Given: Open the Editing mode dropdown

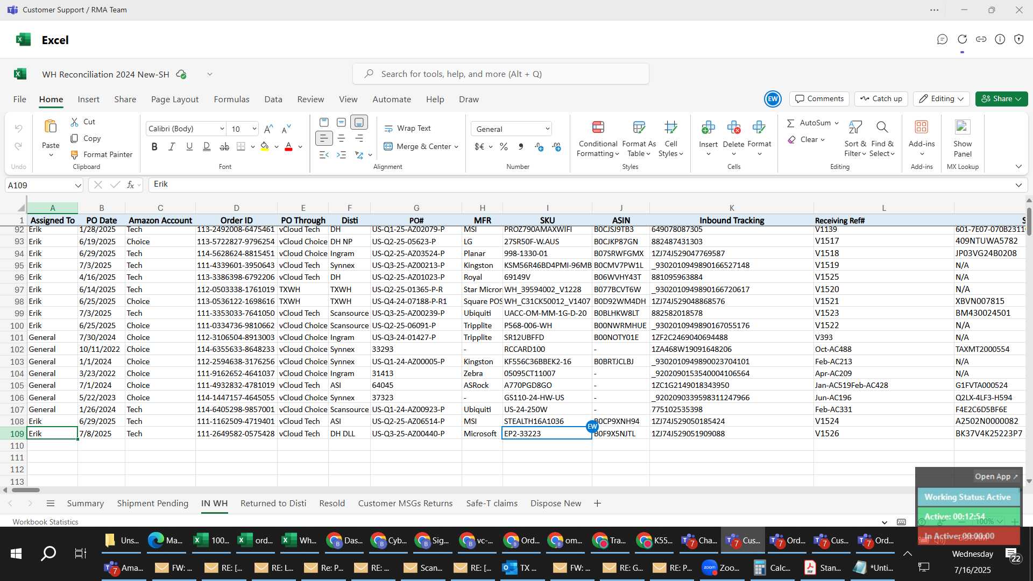Looking at the screenshot, I should pos(943,99).
